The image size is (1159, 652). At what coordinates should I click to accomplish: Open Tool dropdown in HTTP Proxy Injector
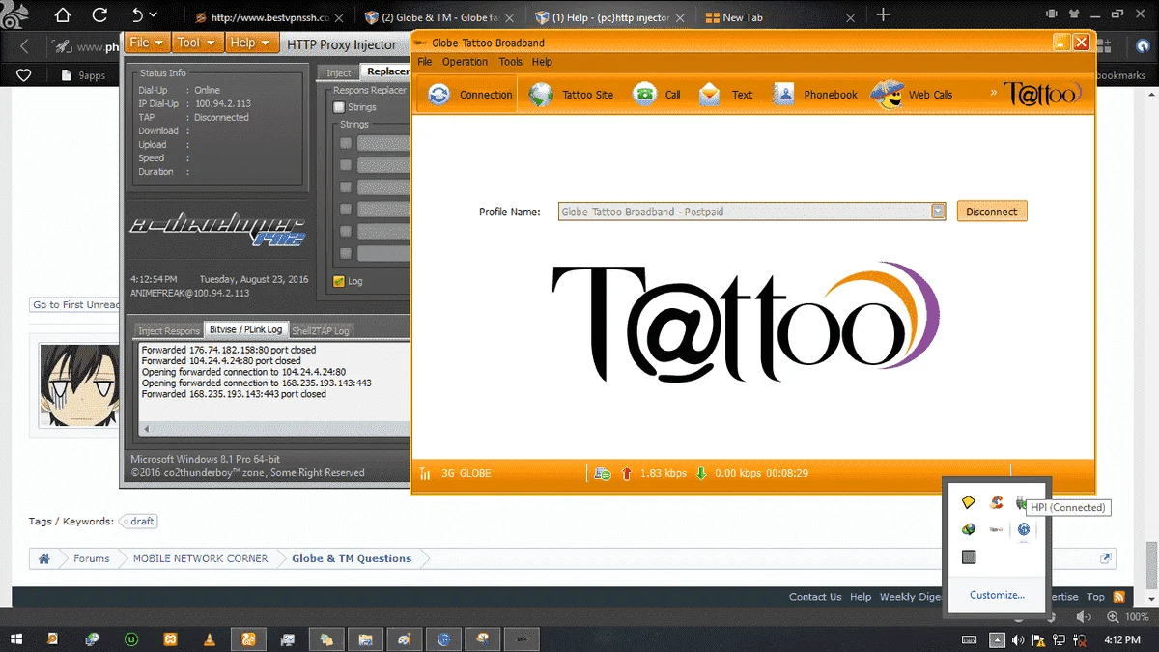click(196, 43)
